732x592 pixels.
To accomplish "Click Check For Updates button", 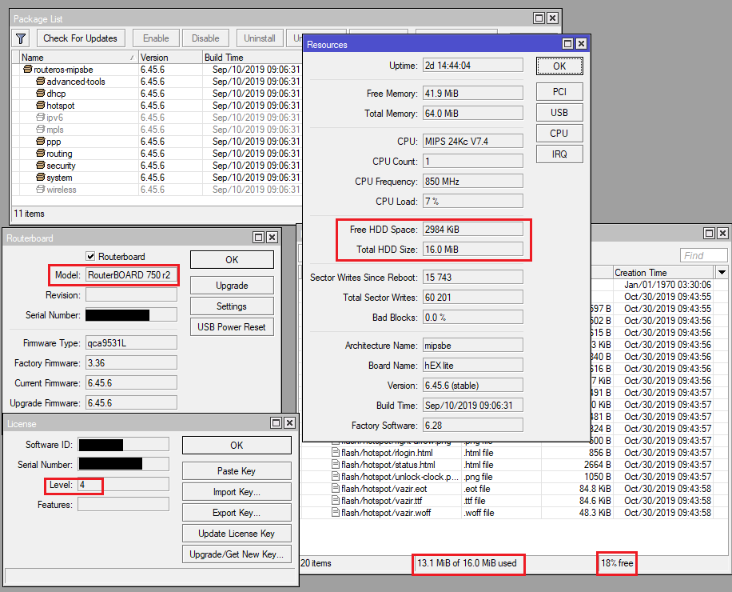I will coord(80,38).
